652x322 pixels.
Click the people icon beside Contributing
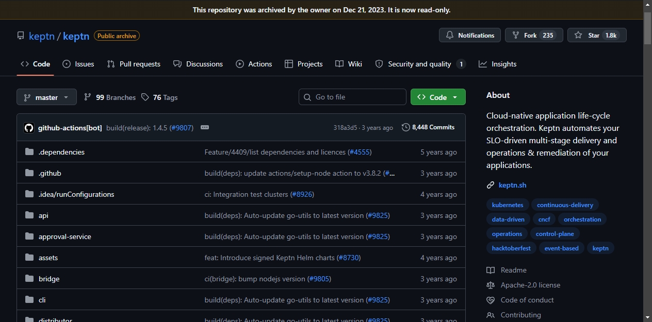click(x=491, y=315)
